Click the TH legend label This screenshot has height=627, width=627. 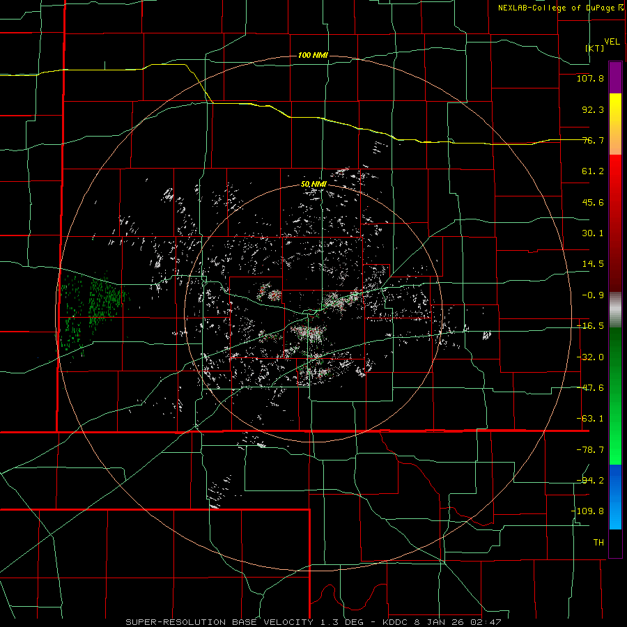coord(598,542)
